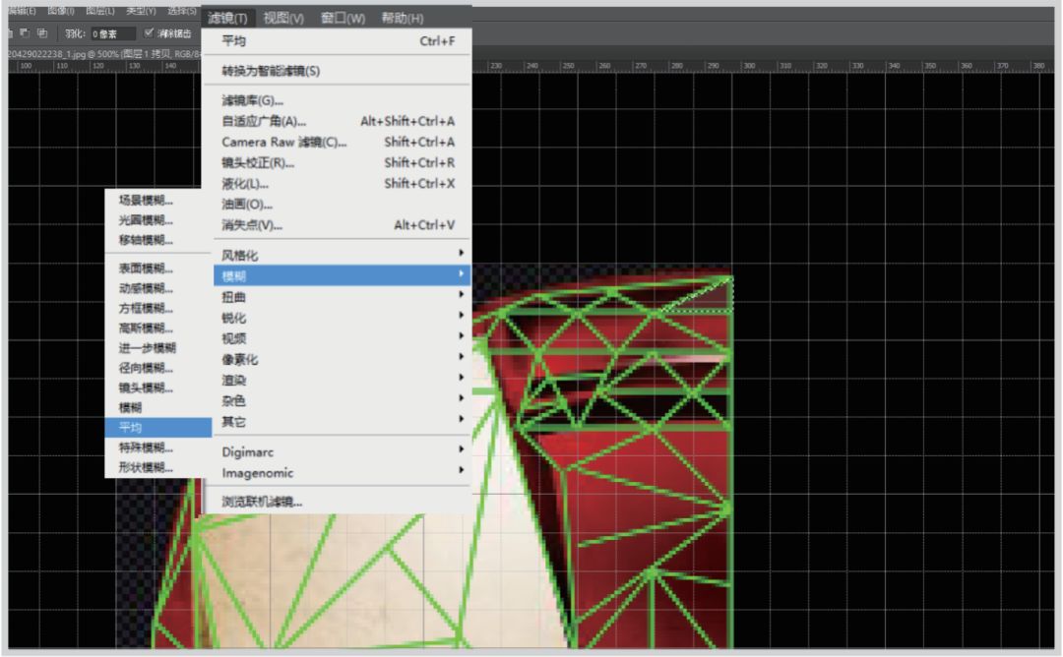Click the subtract from selection icon
The width and height of the screenshot is (1063, 657).
point(27,32)
